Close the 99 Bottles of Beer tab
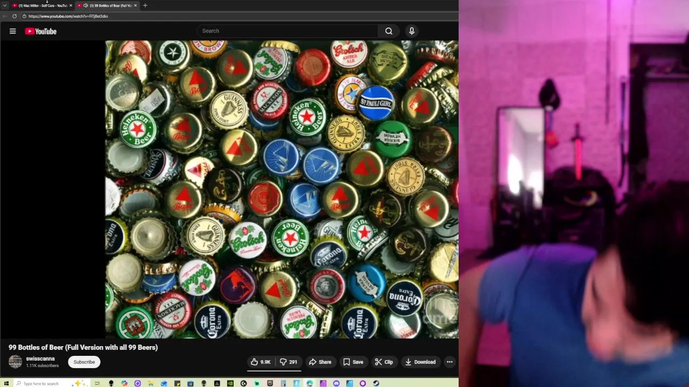The width and height of the screenshot is (689, 387). point(135,5)
